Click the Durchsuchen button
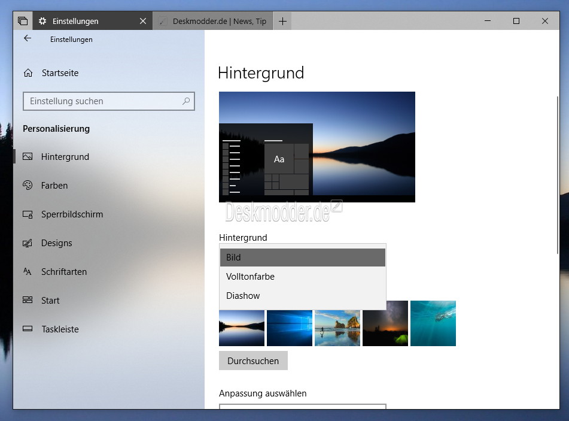The image size is (569, 421). click(253, 361)
